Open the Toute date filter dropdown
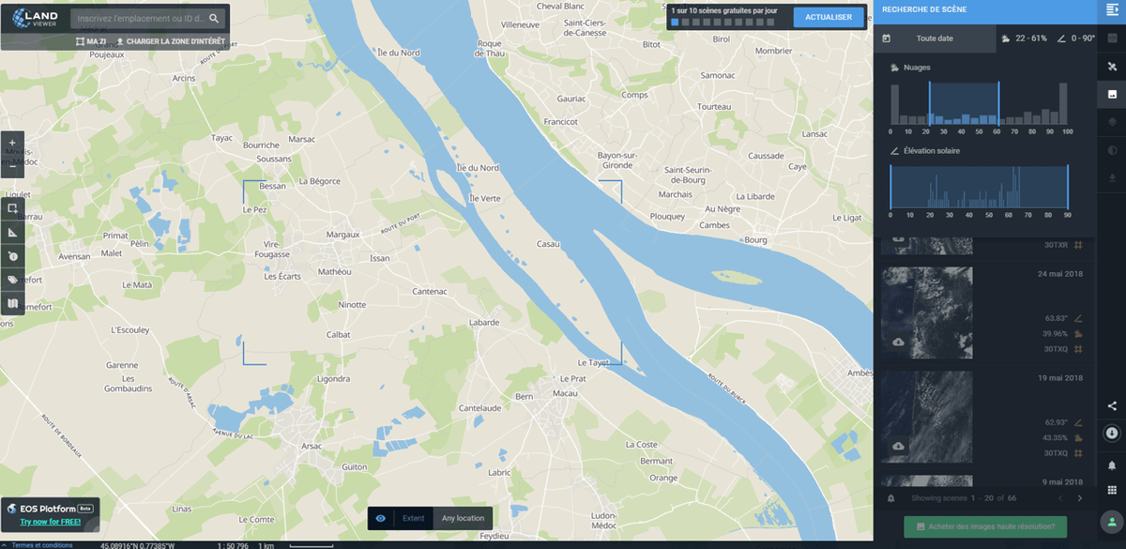Image resolution: width=1126 pixels, height=549 pixels. coord(935,38)
